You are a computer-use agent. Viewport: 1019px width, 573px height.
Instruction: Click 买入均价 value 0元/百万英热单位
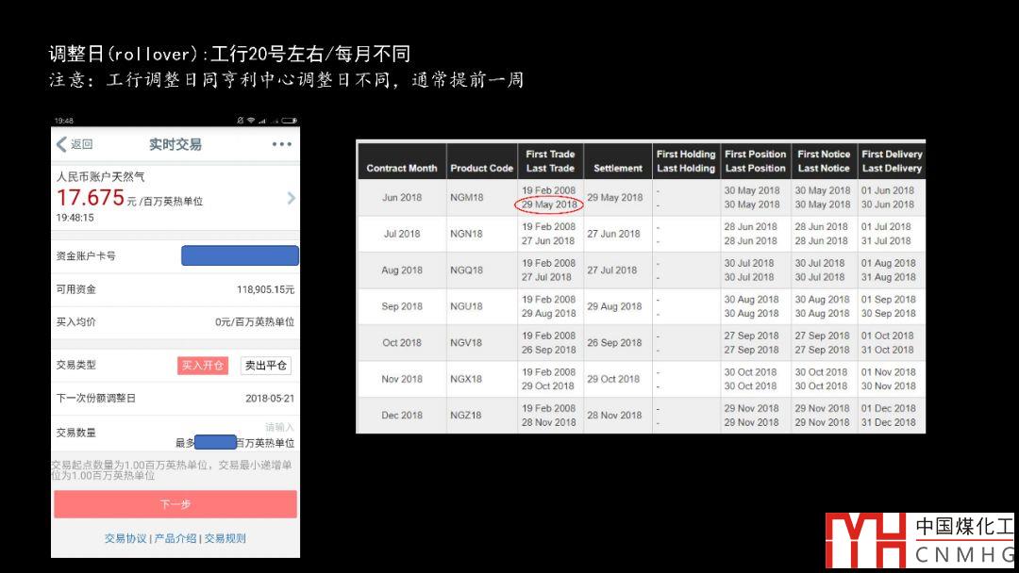pos(255,322)
